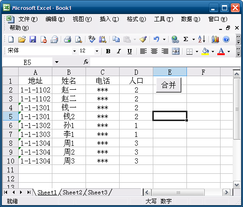The width and height of the screenshot is (243, 207).
Task: Select cell A2 containing 1-1-1102
Action: [x=35, y=90]
